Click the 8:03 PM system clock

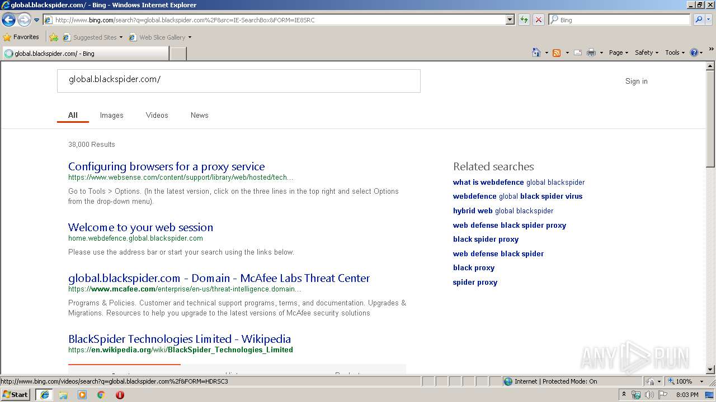coord(687,395)
